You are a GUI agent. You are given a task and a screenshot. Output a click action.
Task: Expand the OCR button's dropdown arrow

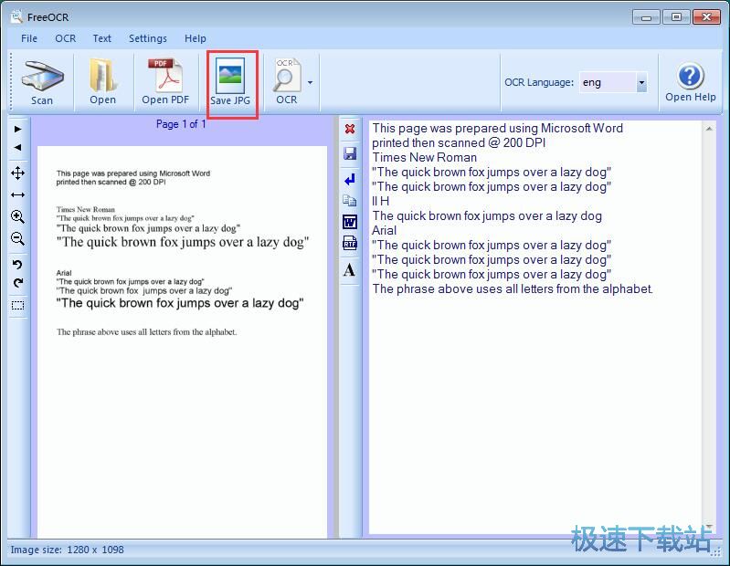click(310, 83)
